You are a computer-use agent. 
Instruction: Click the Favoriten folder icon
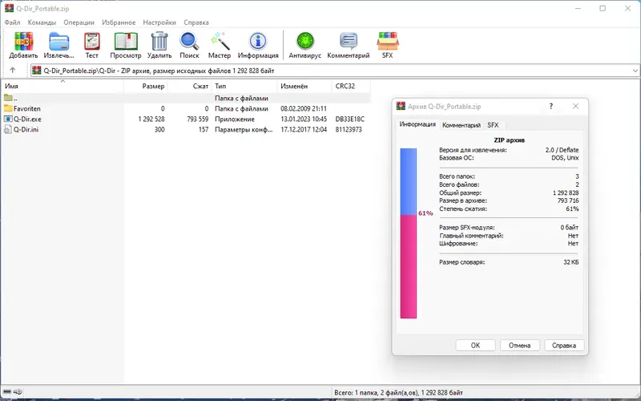tap(8, 108)
